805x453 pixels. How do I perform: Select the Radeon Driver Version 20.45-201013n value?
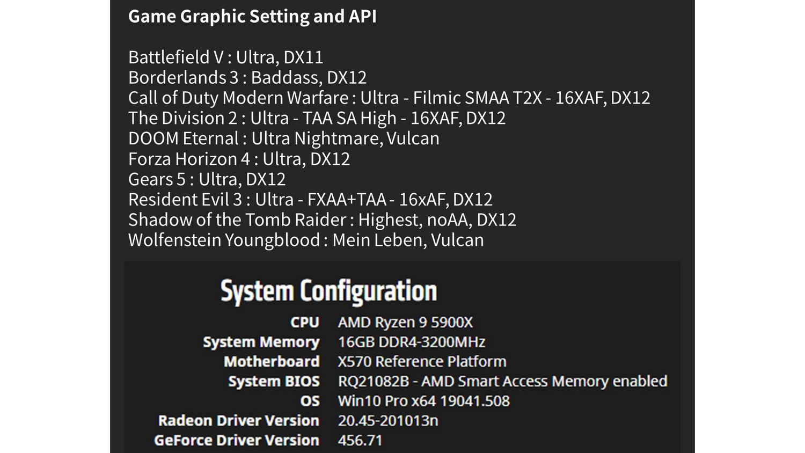388,421
